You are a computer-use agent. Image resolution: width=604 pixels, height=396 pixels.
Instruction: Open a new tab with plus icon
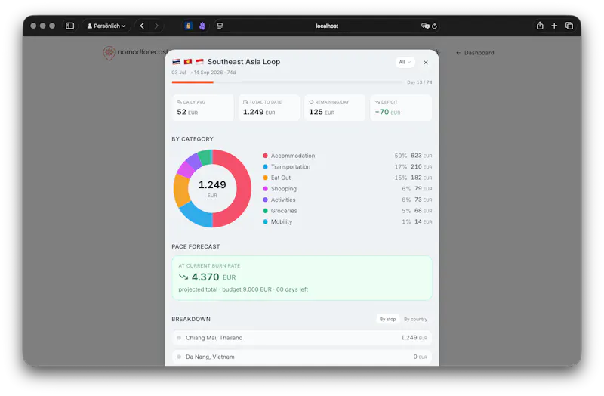554,26
